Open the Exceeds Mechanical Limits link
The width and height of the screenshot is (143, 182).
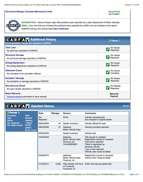point(39,12)
